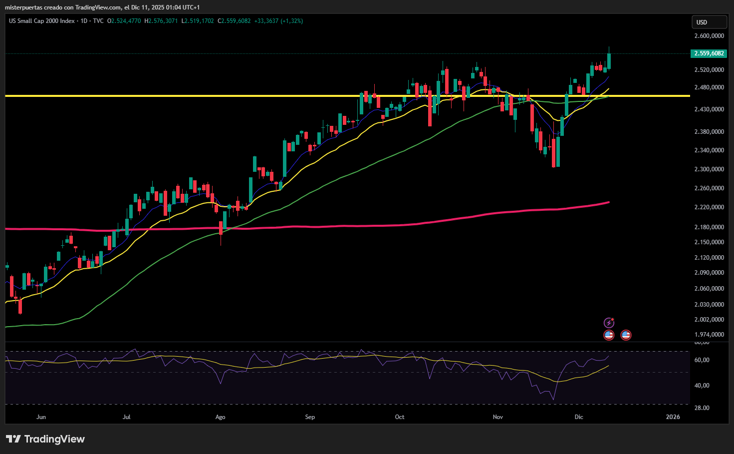Click the 2.180,0000 price axis label
The height and width of the screenshot is (454, 734).
click(x=709, y=227)
